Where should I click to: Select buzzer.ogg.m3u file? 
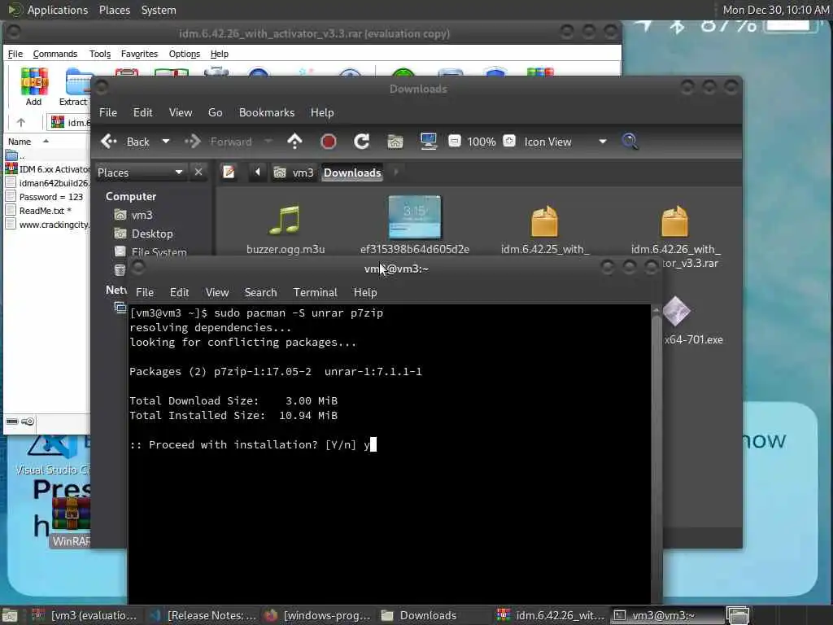pos(286,229)
